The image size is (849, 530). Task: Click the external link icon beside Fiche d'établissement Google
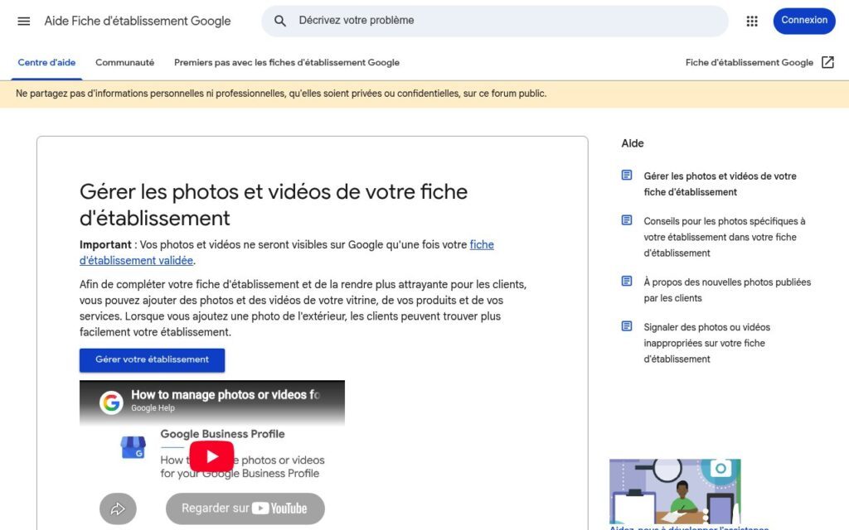(x=827, y=62)
